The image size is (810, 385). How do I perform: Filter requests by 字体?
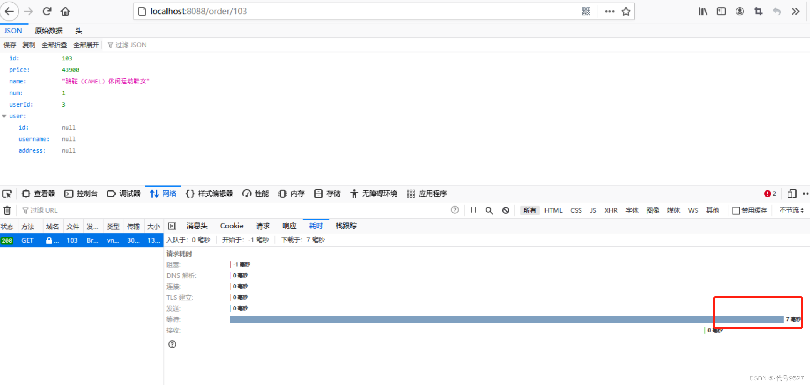click(632, 210)
